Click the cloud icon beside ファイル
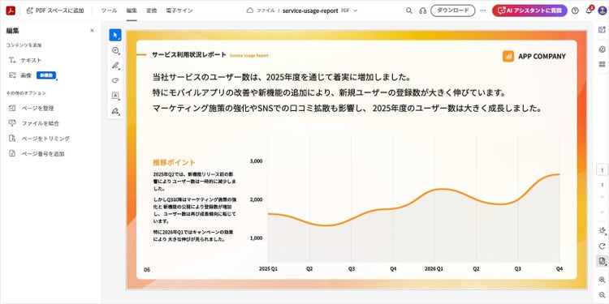This screenshot has height=304, width=609. pyautogui.click(x=250, y=11)
